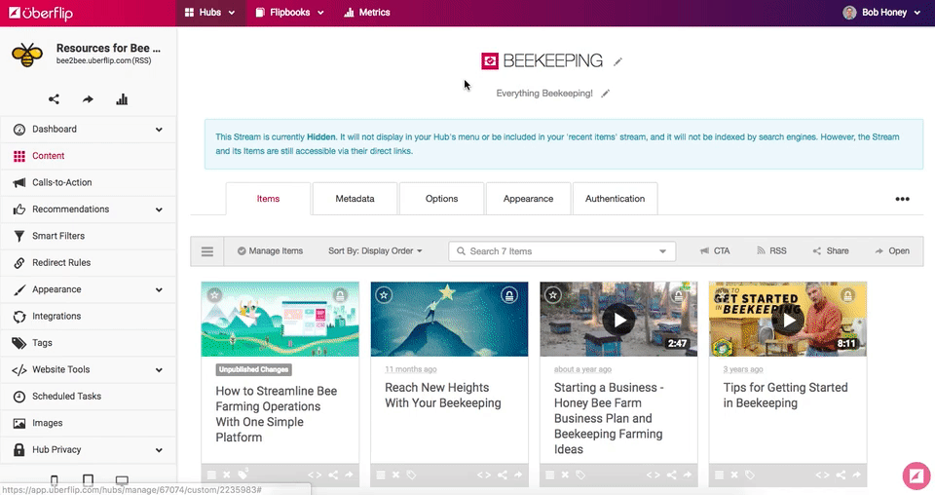Image resolution: width=935 pixels, height=495 pixels.
Task: Toggle lock on Tips for Getting Started card
Action: [848, 295]
